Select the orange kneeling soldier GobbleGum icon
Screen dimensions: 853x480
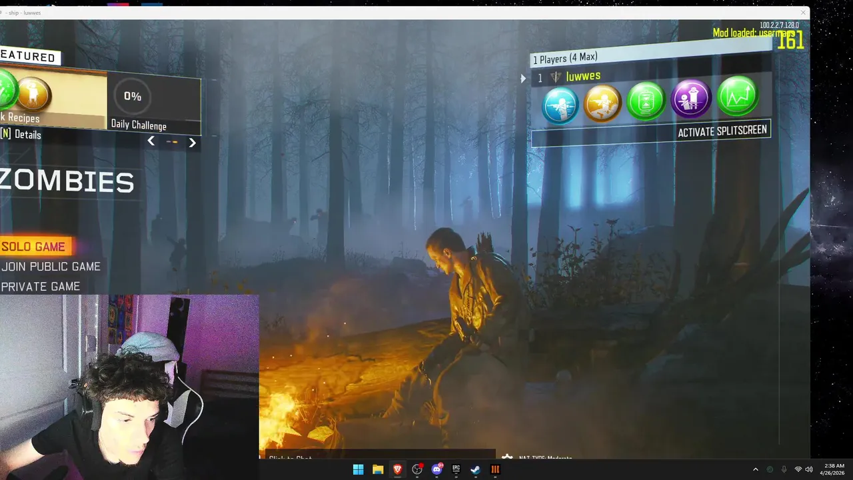[x=602, y=103]
